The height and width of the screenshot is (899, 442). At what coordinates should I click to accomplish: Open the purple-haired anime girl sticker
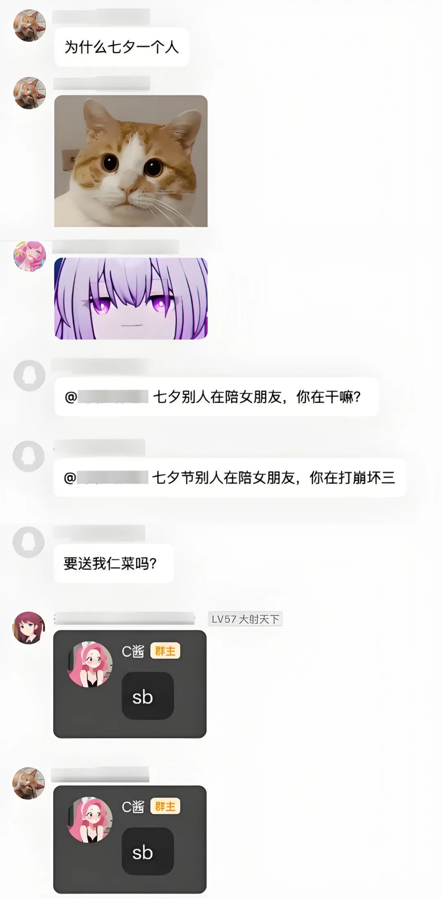pyautogui.click(x=131, y=298)
